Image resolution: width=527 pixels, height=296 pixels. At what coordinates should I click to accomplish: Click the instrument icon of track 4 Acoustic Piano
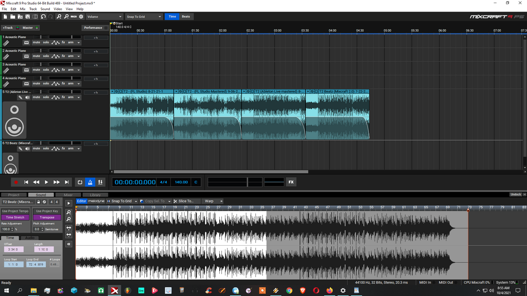(6, 84)
